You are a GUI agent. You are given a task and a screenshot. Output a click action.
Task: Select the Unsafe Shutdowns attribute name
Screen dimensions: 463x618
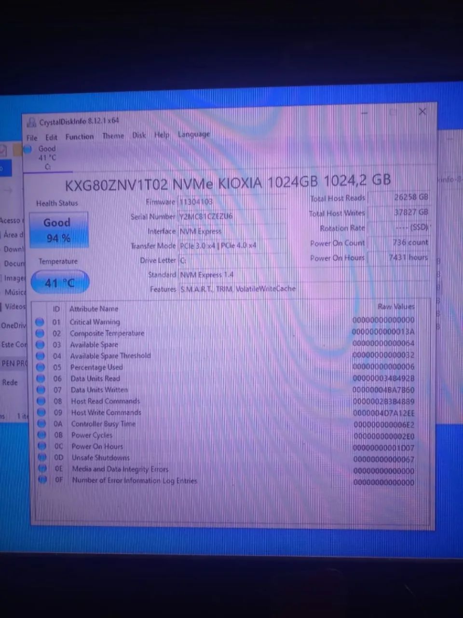(x=101, y=458)
